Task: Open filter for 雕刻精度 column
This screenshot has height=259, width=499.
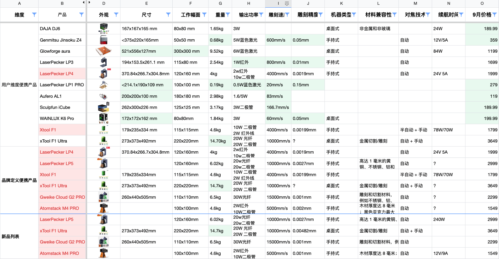Action: (x=321, y=15)
